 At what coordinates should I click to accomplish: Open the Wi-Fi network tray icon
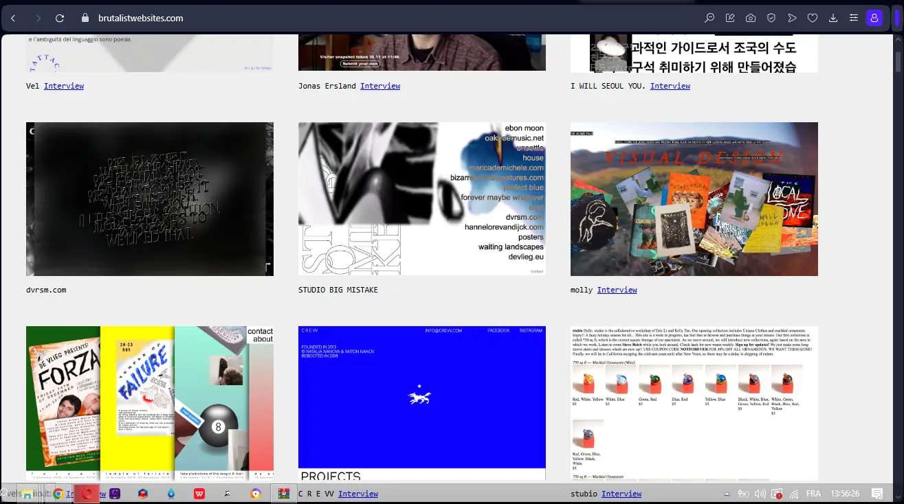tap(794, 494)
